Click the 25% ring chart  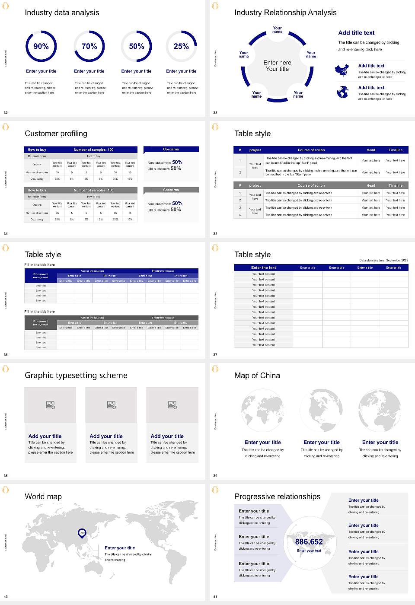[x=181, y=46]
